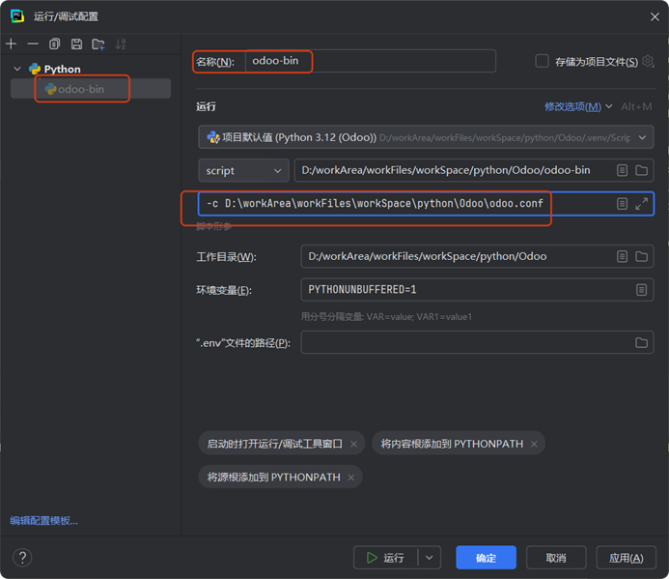Browse for the working directory folder

pyautogui.click(x=641, y=256)
